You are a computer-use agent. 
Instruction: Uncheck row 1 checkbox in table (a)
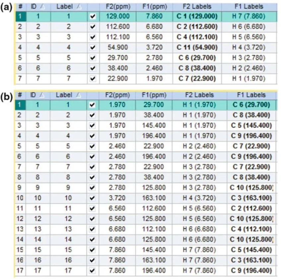point(93,17)
